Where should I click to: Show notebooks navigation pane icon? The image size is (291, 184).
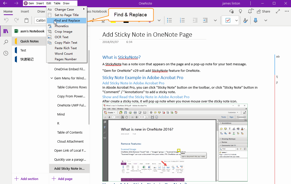pyautogui.click(x=6, y=31)
